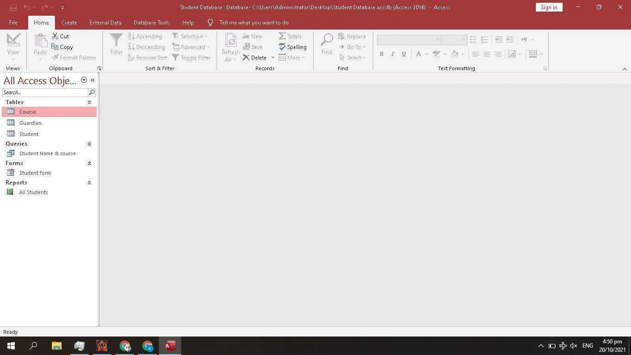Click the Background Color paint bucket

[455, 54]
